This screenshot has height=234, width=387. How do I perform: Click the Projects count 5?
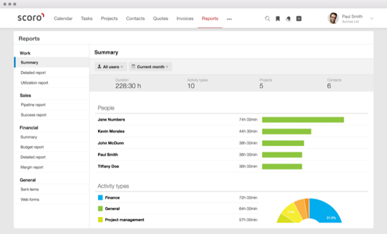[x=261, y=86]
